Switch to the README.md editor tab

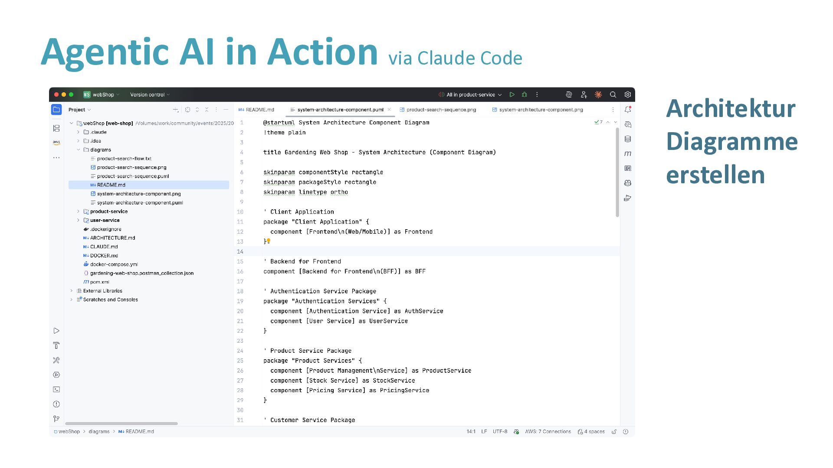click(x=259, y=110)
